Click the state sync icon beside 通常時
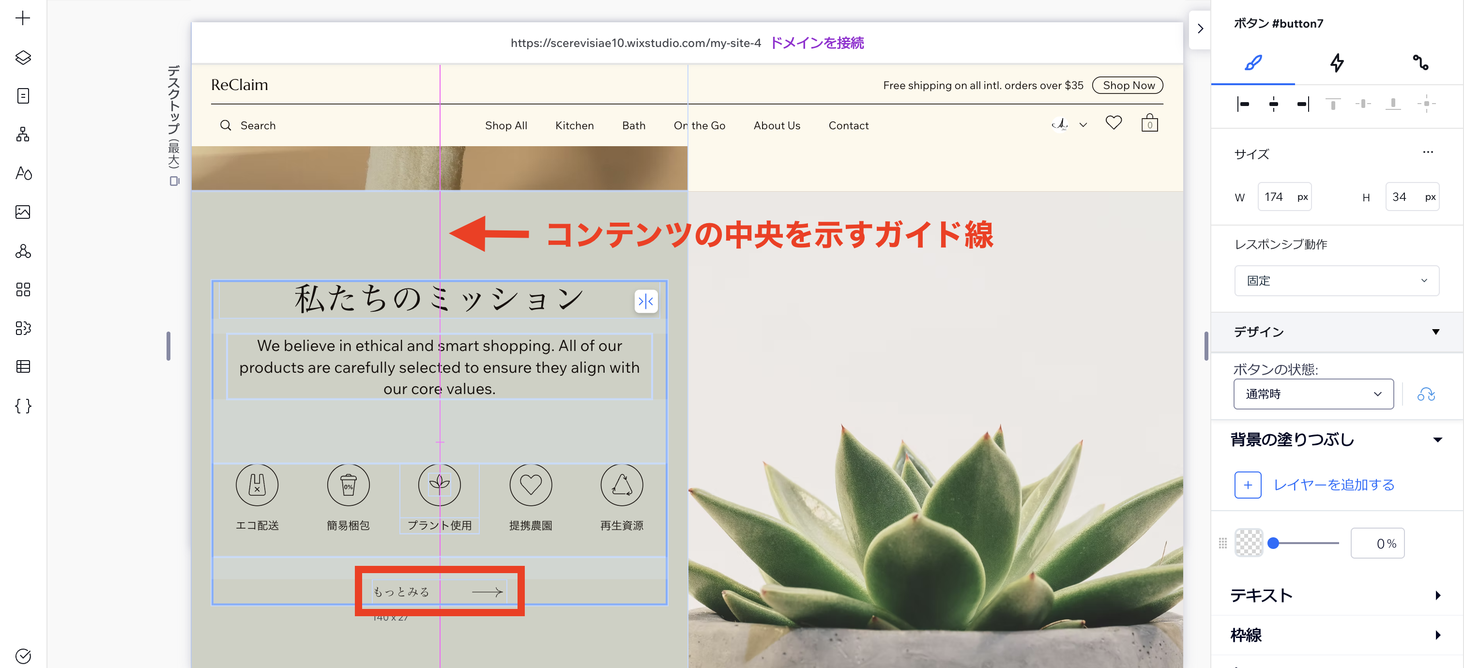 point(1427,394)
